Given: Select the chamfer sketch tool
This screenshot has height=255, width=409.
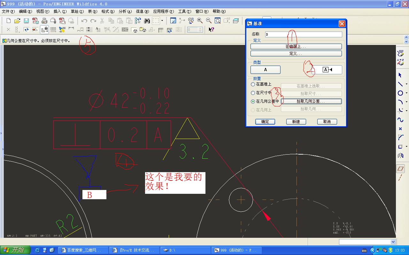Looking at the screenshot, I should tap(400, 138).
